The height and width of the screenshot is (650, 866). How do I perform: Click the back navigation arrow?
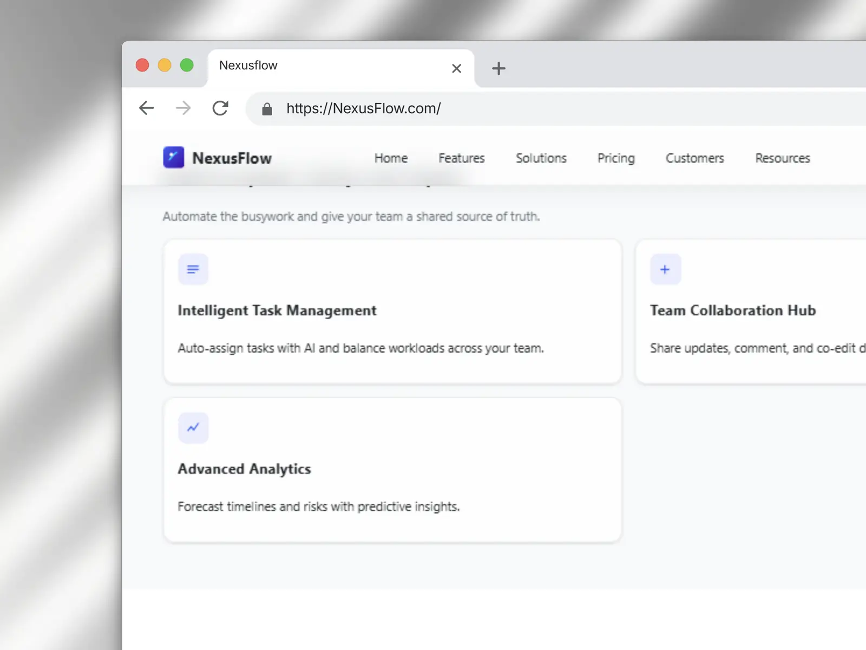146,108
